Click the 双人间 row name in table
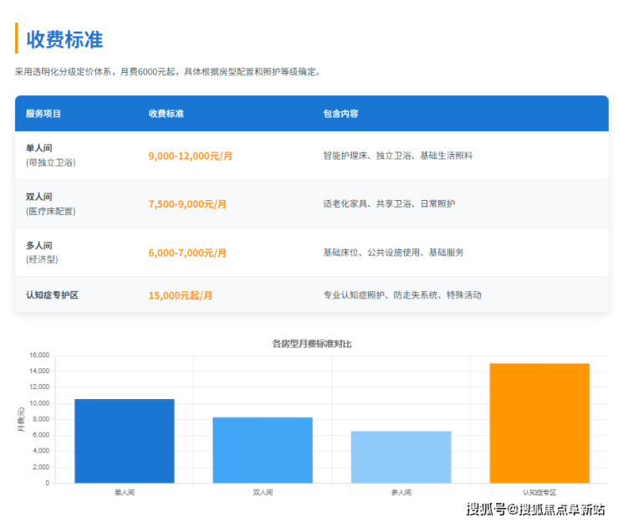This screenshot has width=619, height=523. click(39, 197)
